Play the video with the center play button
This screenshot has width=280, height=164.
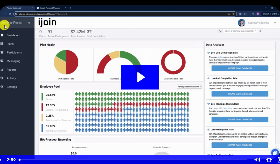point(140,77)
